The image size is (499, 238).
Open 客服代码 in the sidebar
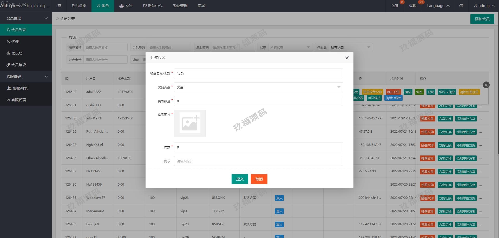pos(26,100)
